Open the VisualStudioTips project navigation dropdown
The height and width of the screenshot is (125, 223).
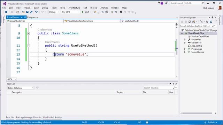pos(35,21)
